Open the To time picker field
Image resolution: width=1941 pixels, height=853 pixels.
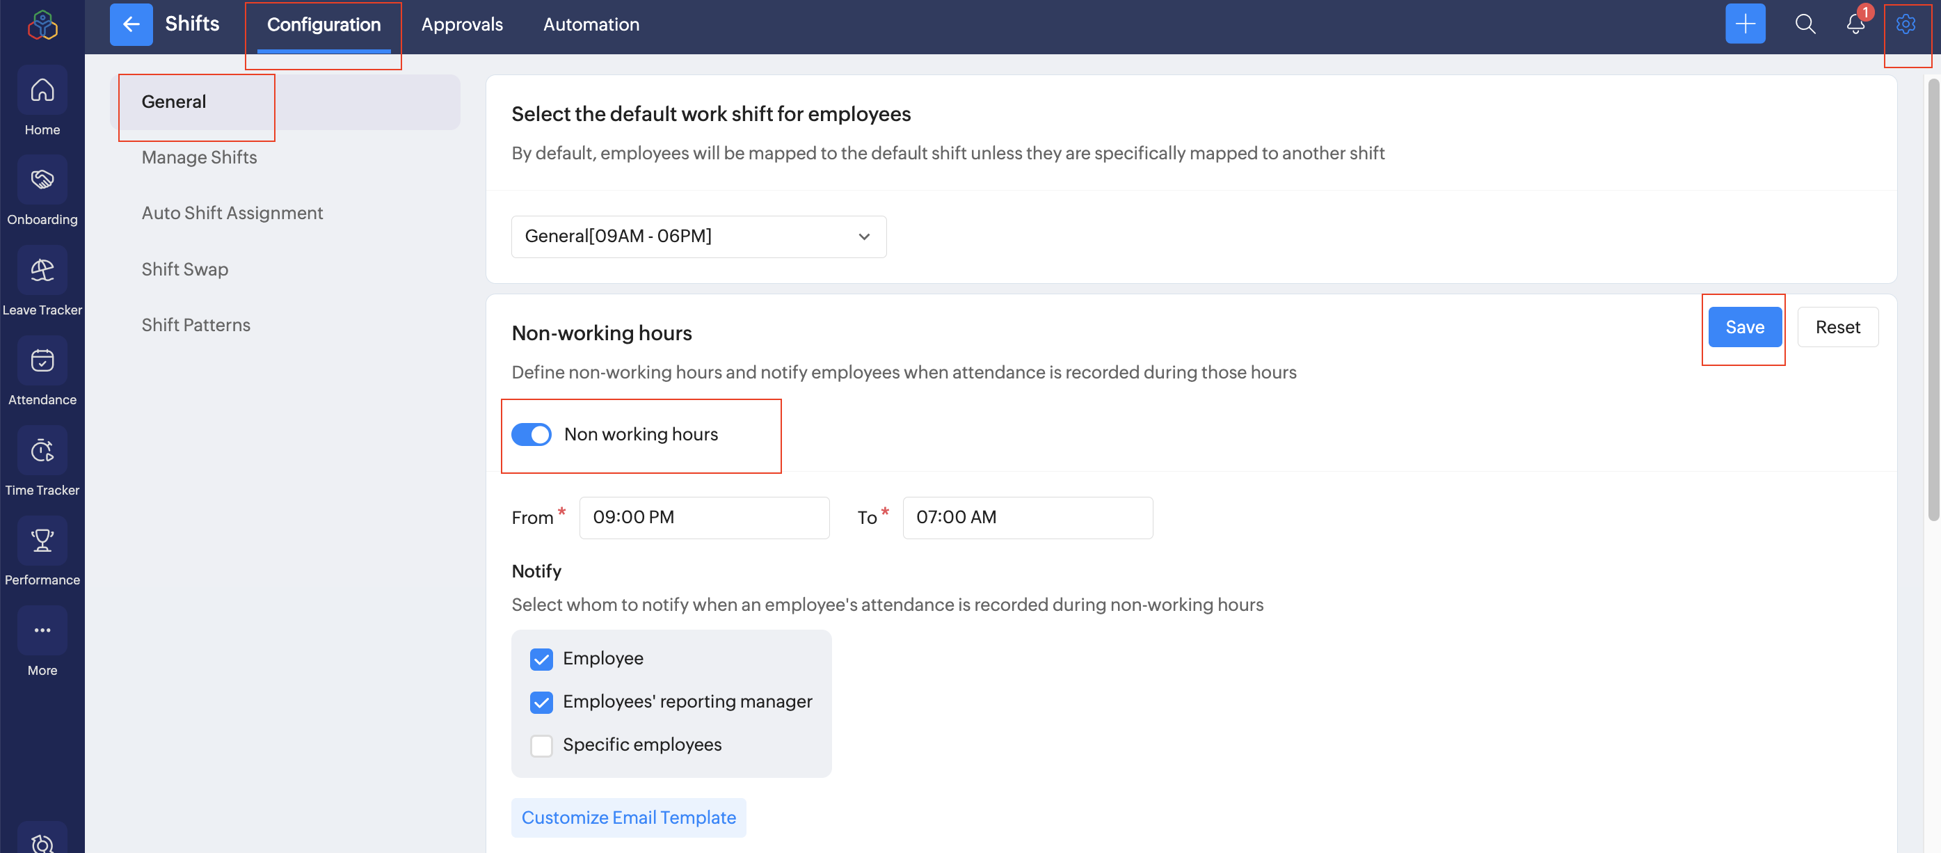coord(1027,518)
